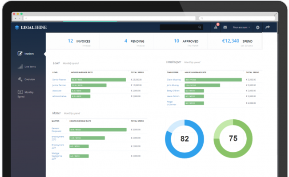Open the Employment 2214 matter link

click(x=58, y=146)
